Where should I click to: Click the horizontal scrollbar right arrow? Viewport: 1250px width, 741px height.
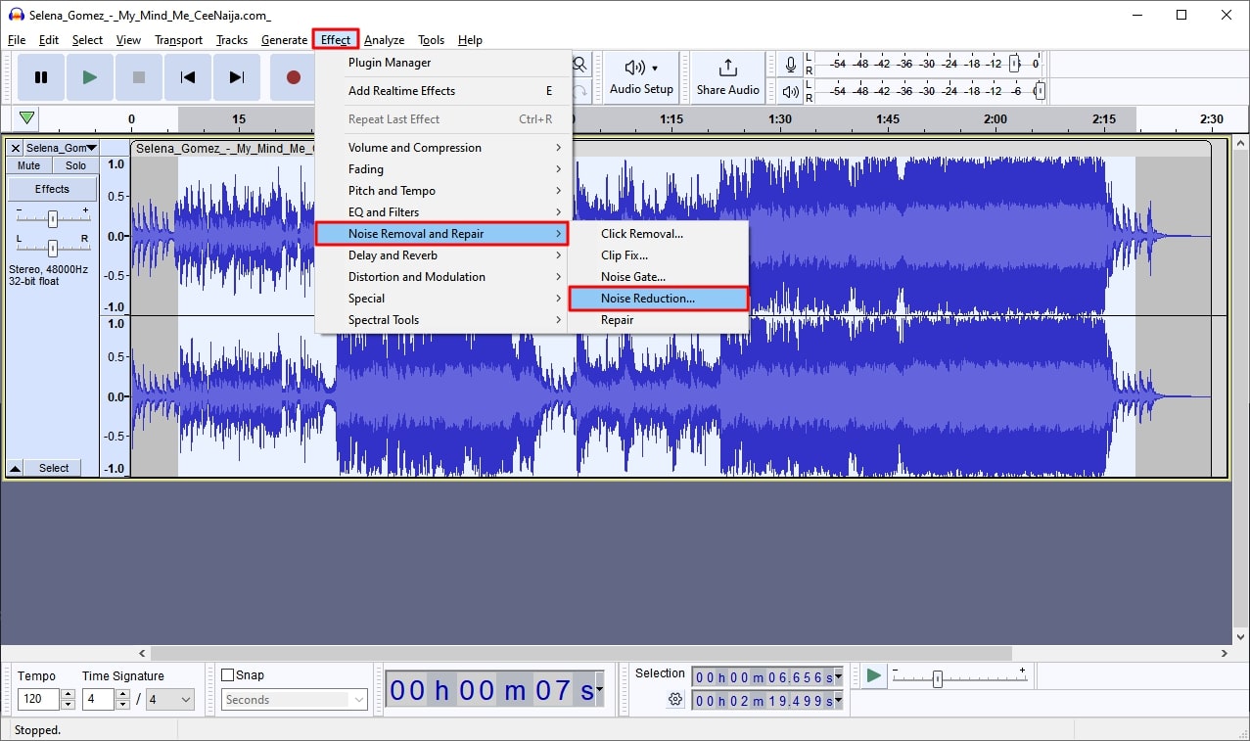coord(1225,653)
